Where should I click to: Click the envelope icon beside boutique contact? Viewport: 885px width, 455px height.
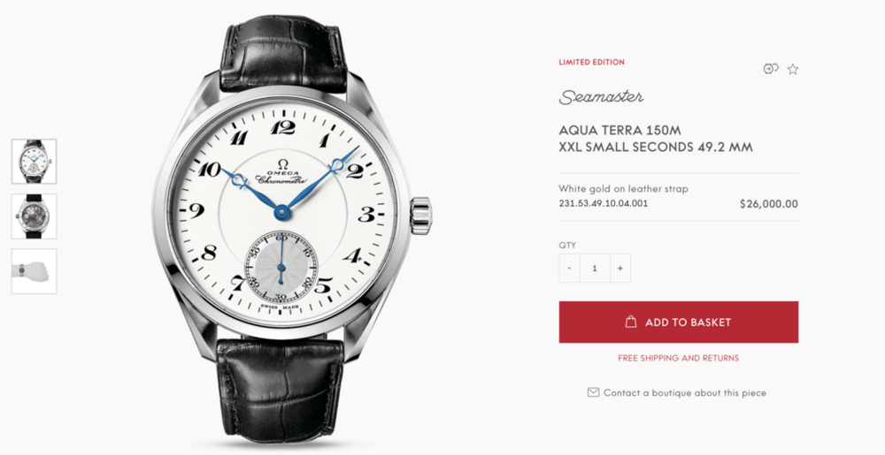click(x=593, y=392)
